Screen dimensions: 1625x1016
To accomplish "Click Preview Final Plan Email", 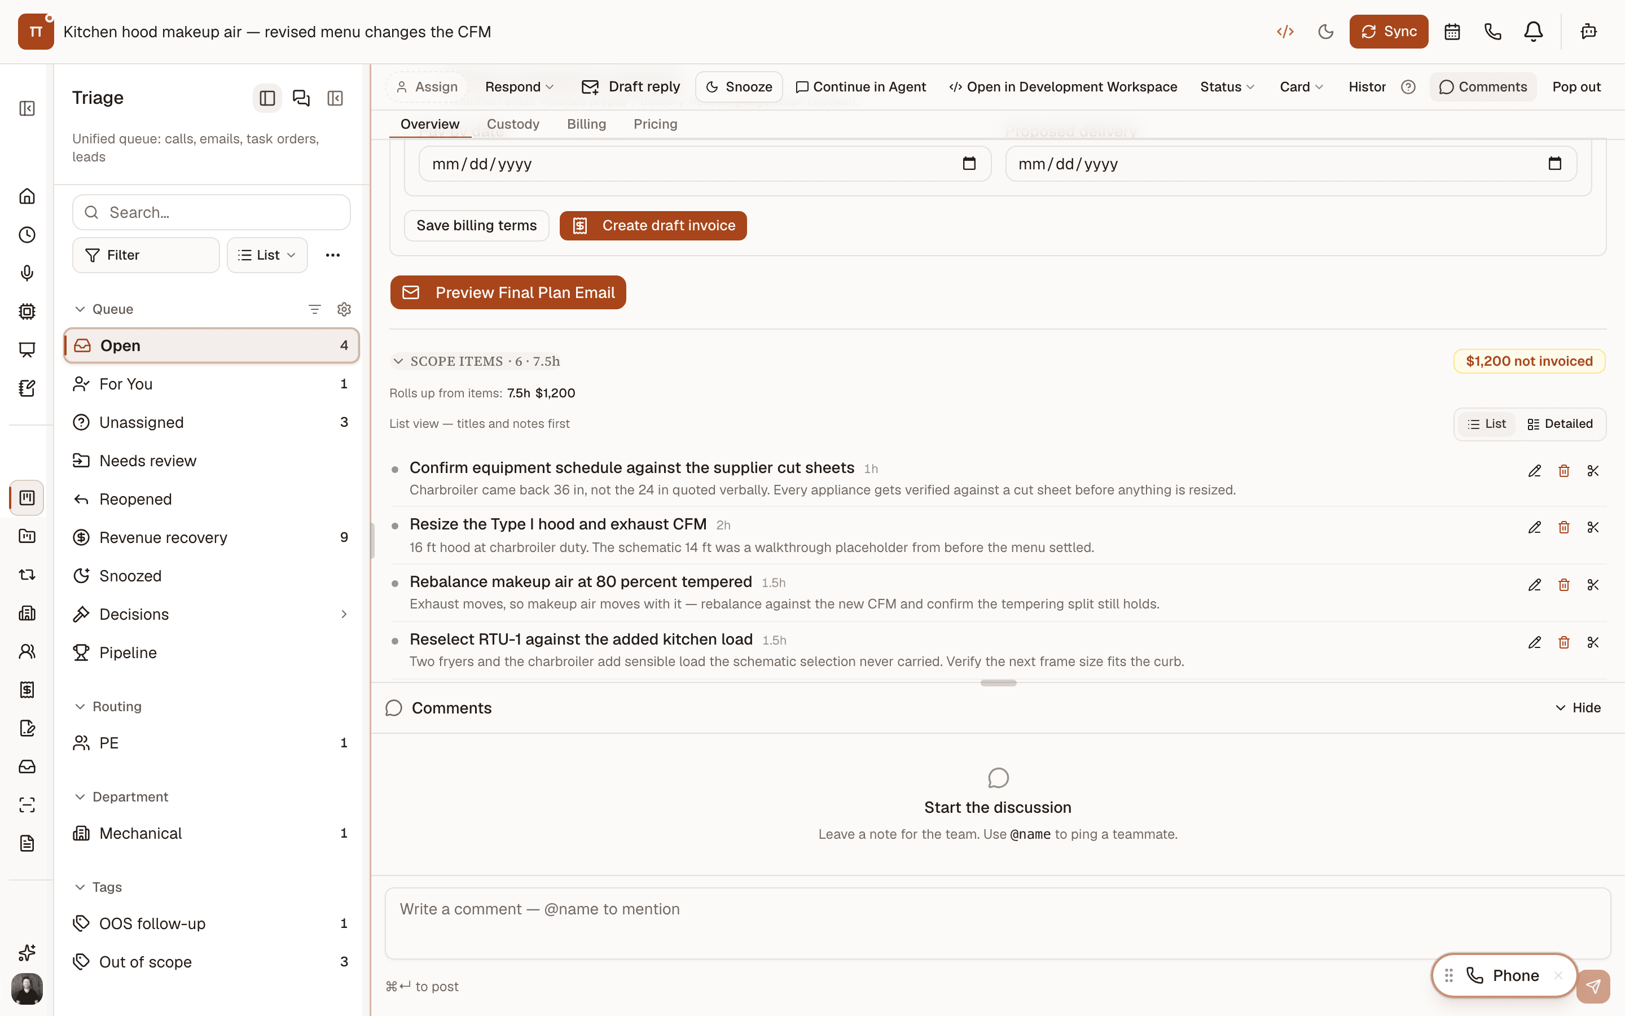I will [x=508, y=292].
